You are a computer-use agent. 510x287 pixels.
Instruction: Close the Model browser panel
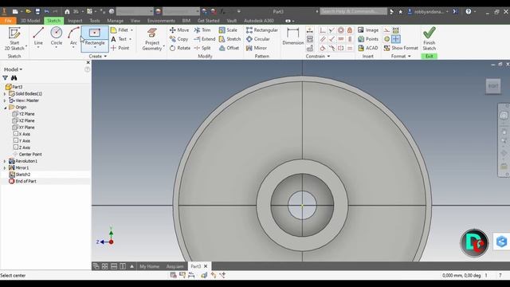(x=88, y=62)
